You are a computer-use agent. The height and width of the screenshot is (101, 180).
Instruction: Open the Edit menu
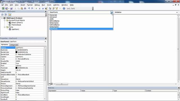pos(11,5)
